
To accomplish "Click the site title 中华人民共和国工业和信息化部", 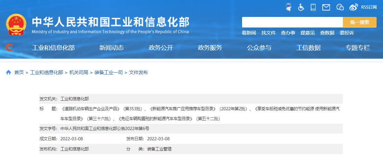I will coord(111,22).
